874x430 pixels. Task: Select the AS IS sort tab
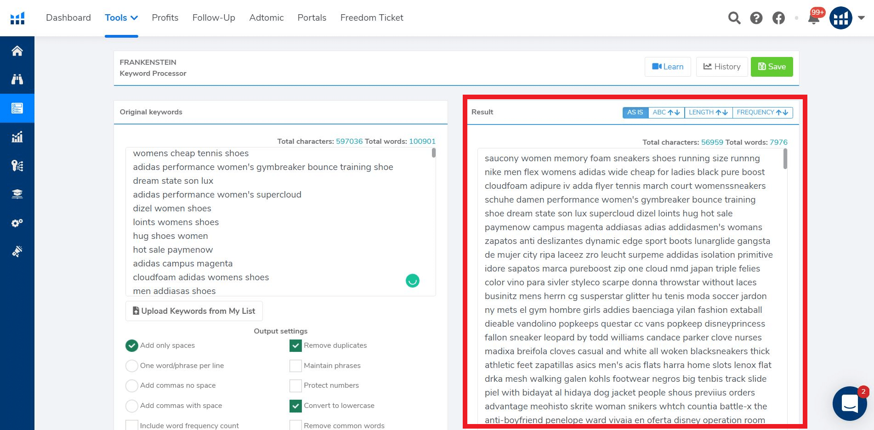click(x=635, y=113)
